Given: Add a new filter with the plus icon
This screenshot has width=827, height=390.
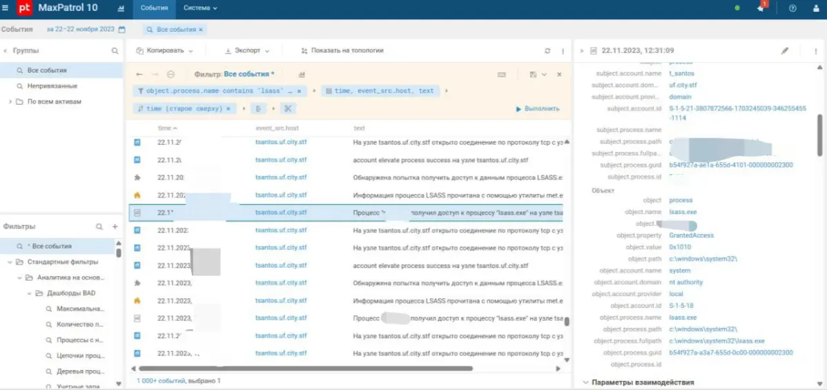Looking at the screenshot, I should (115, 226).
